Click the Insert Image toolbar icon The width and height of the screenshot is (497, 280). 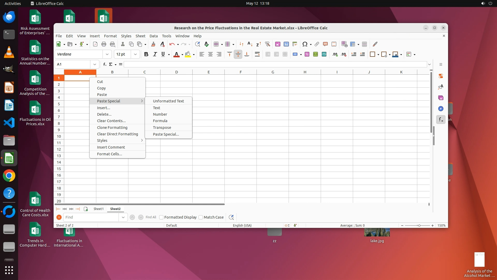(x=278, y=44)
